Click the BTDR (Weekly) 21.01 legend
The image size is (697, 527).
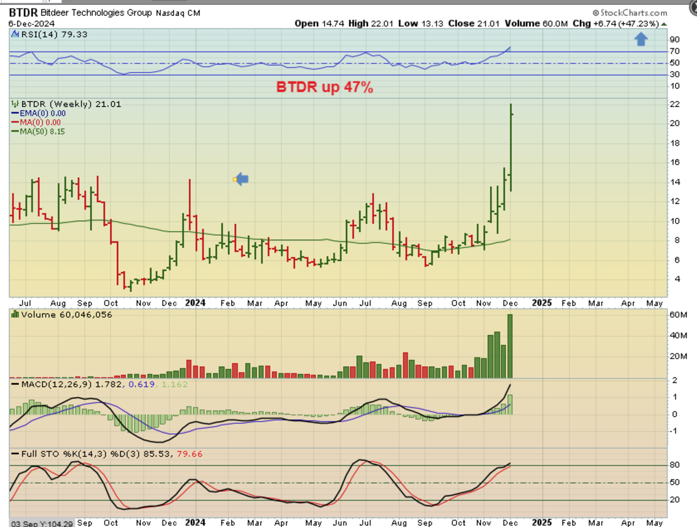pos(71,104)
